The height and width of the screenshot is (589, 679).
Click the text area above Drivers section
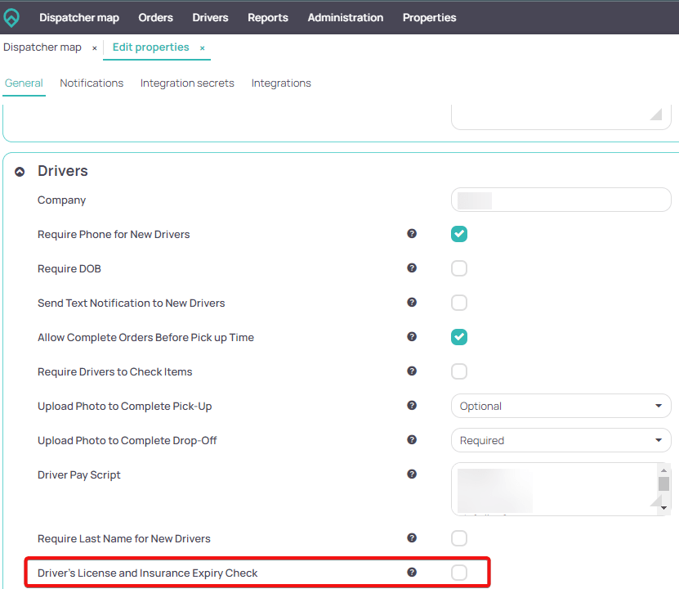point(561,117)
